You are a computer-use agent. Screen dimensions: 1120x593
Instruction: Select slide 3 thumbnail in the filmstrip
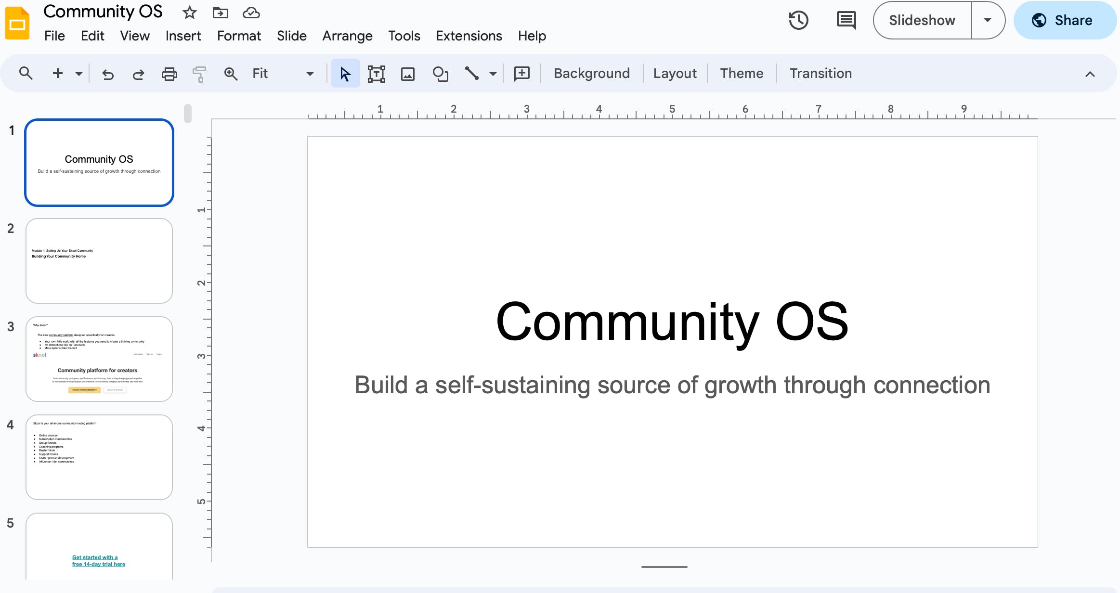tap(99, 358)
